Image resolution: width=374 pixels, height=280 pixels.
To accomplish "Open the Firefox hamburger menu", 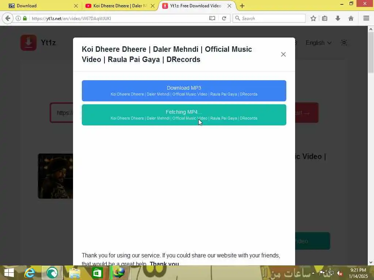I will click(x=366, y=18).
